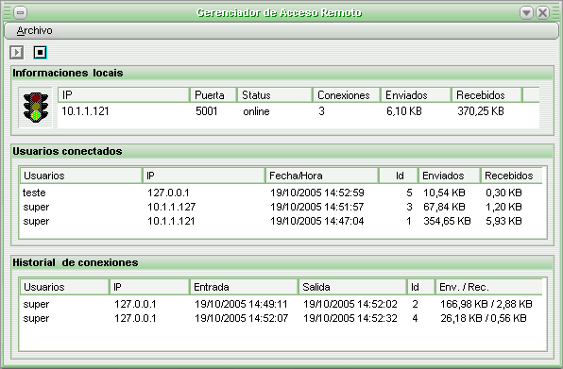This screenshot has width=563, height=369.
Task: Select super user with IP 10.1.1.127
Action: coord(281,207)
